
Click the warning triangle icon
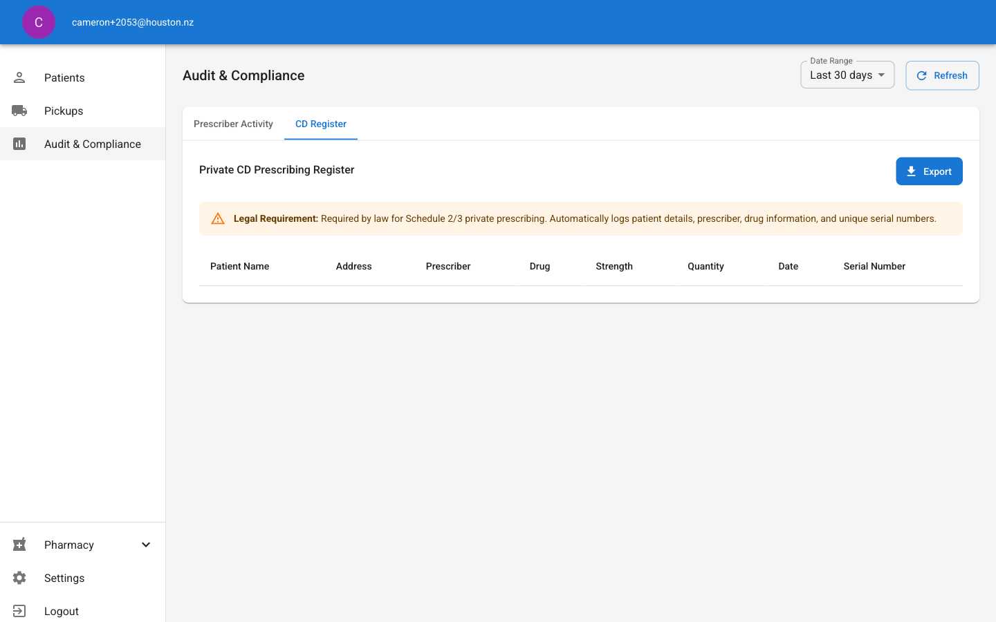coord(218,218)
